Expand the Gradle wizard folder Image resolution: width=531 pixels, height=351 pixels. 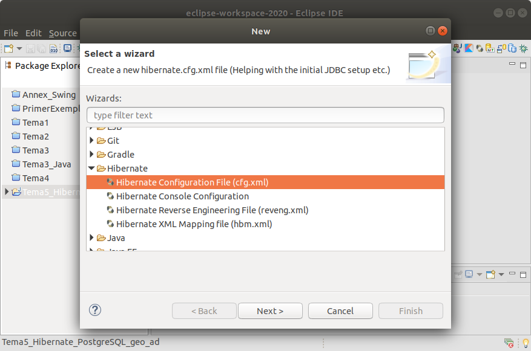click(x=91, y=154)
